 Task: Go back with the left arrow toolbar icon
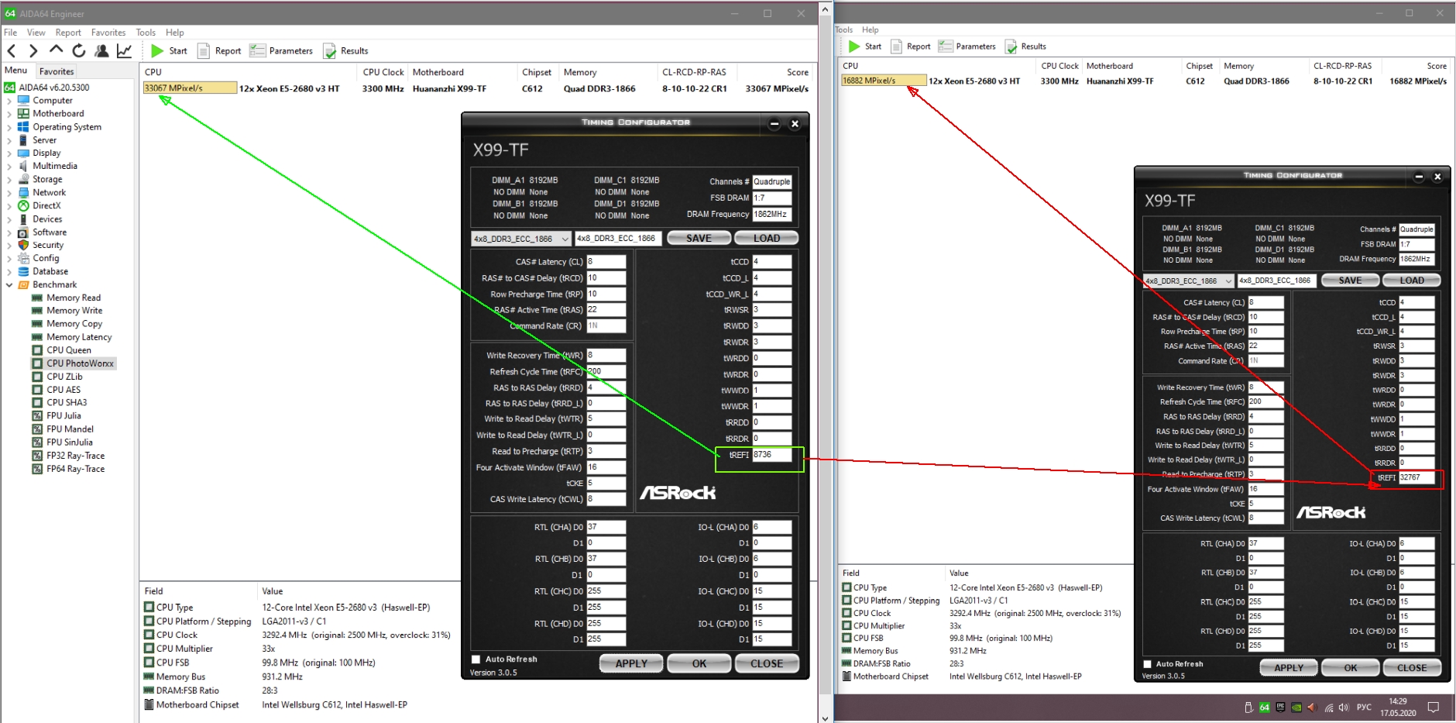tap(12, 51)
